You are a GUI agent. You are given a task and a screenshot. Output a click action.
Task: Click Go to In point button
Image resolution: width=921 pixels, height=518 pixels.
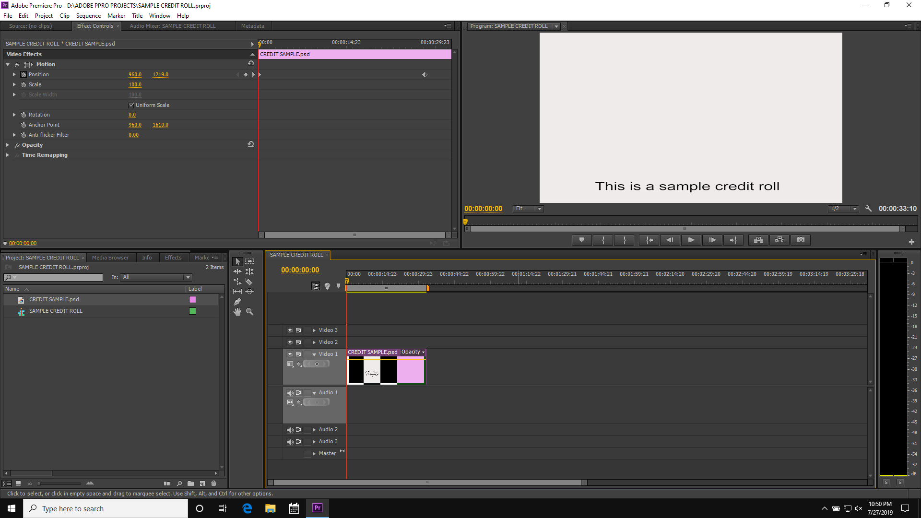click(x=649, y=240)
